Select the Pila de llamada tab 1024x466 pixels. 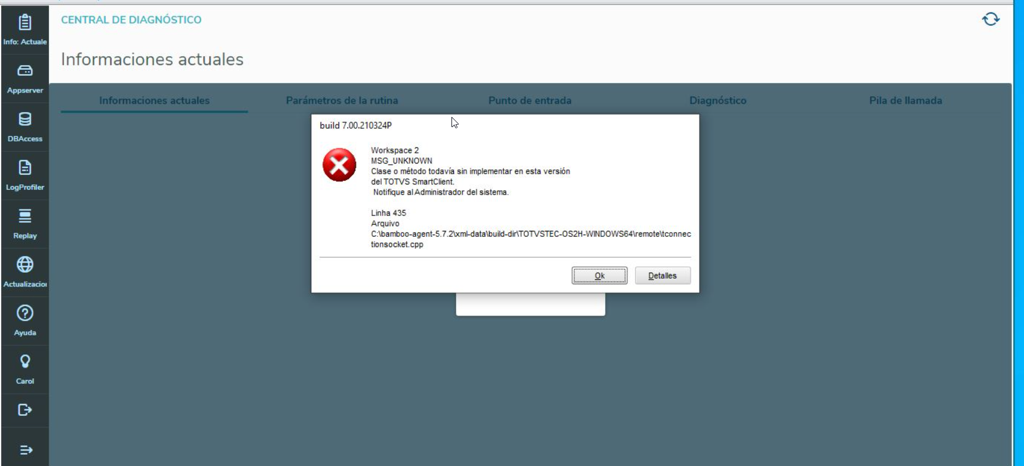tap(905, 100)
